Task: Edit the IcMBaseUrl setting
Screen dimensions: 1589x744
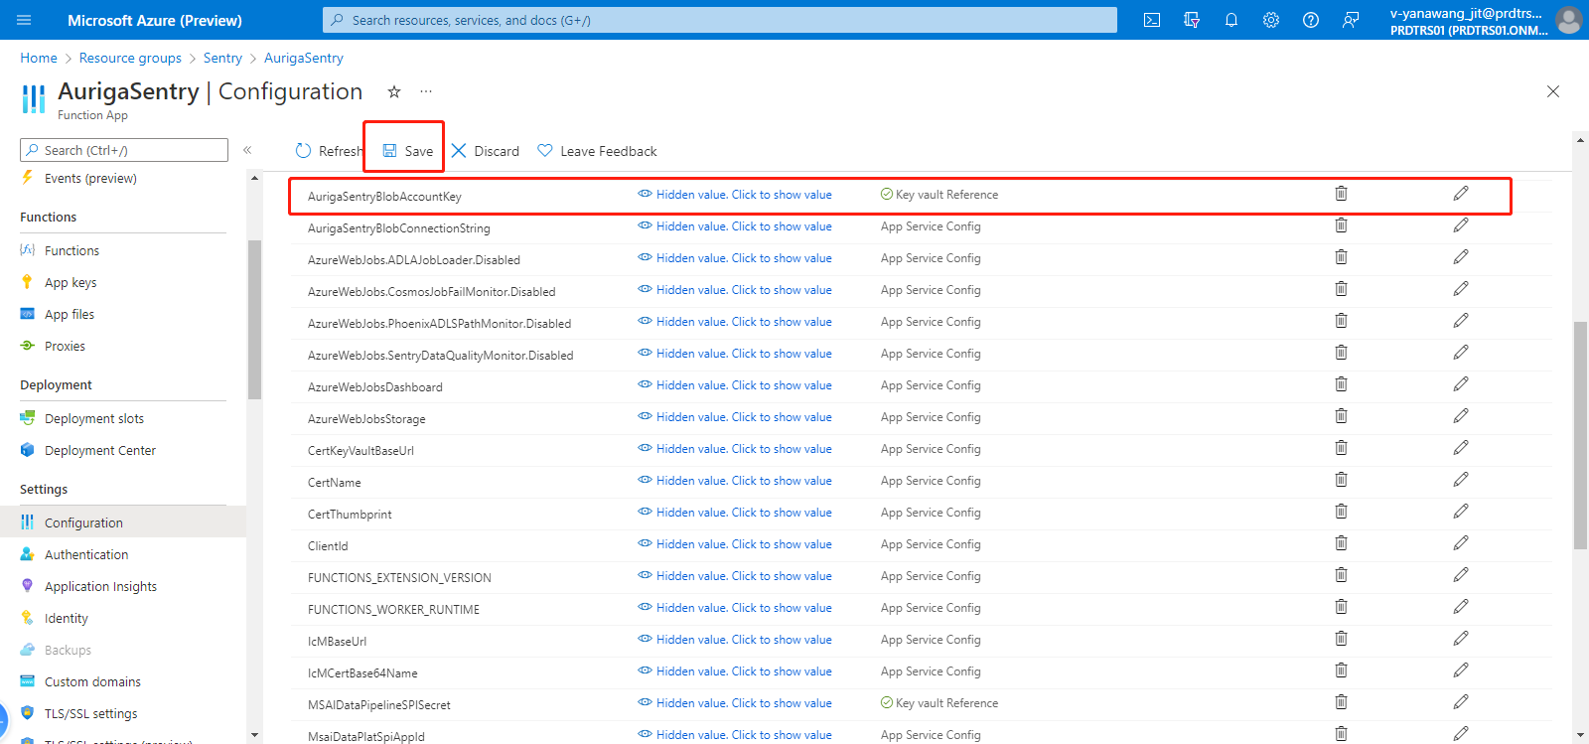Action: coord(1461,639)
